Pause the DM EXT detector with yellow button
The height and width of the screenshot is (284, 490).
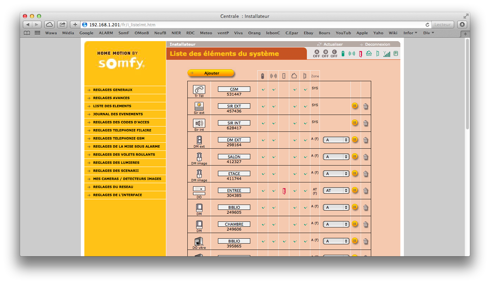tap(355, 140)
